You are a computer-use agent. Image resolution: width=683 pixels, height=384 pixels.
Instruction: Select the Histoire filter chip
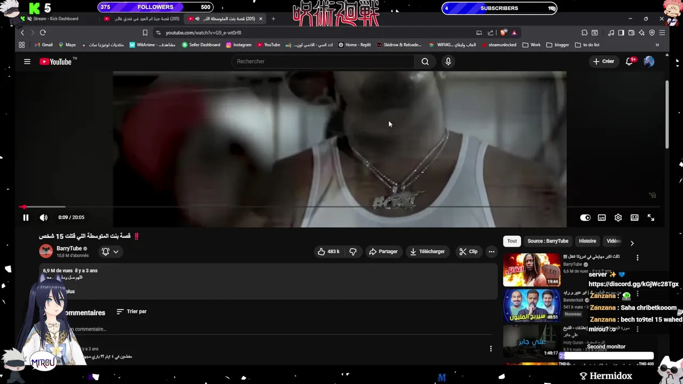587,241
